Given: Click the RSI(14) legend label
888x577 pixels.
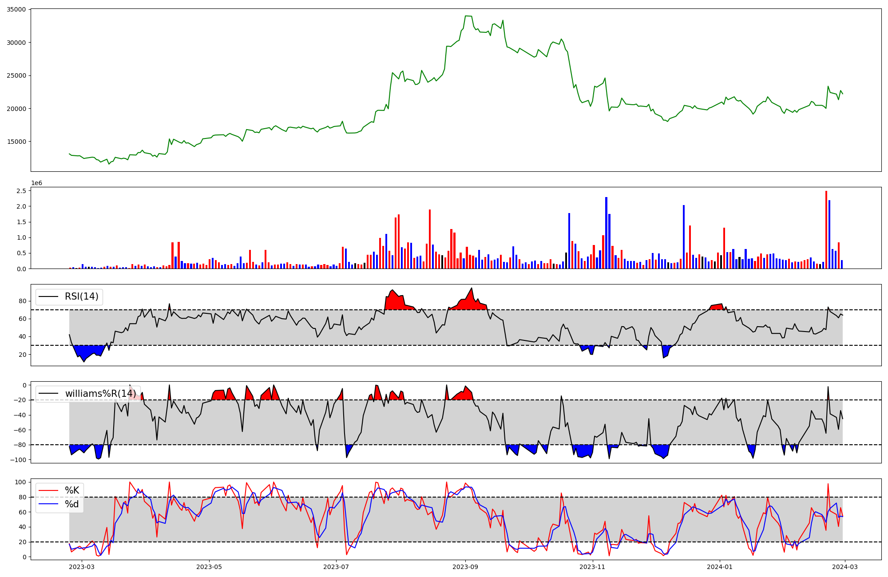Looking at the screenshot, I should pyautogui.click(x=81, y=296).
